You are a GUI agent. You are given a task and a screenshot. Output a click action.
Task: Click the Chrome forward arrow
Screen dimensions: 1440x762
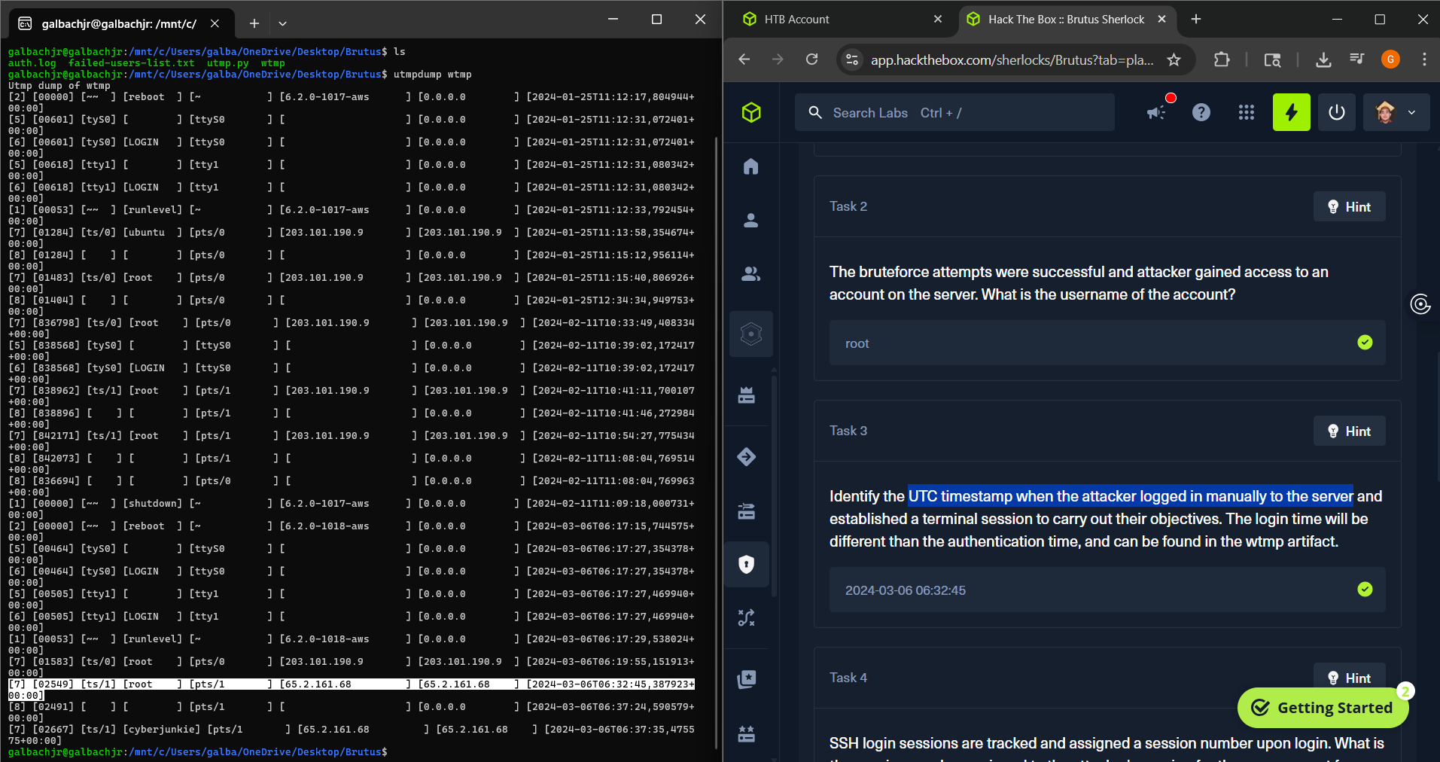pos(778,59)
